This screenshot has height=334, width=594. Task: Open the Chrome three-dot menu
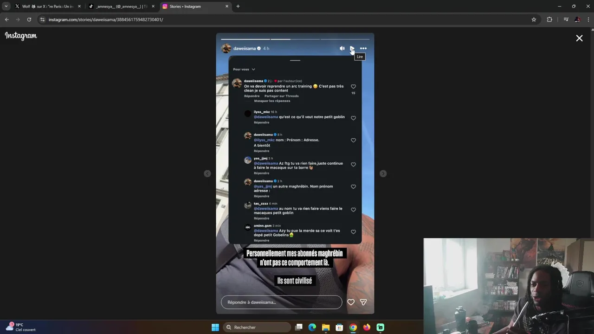588,19
